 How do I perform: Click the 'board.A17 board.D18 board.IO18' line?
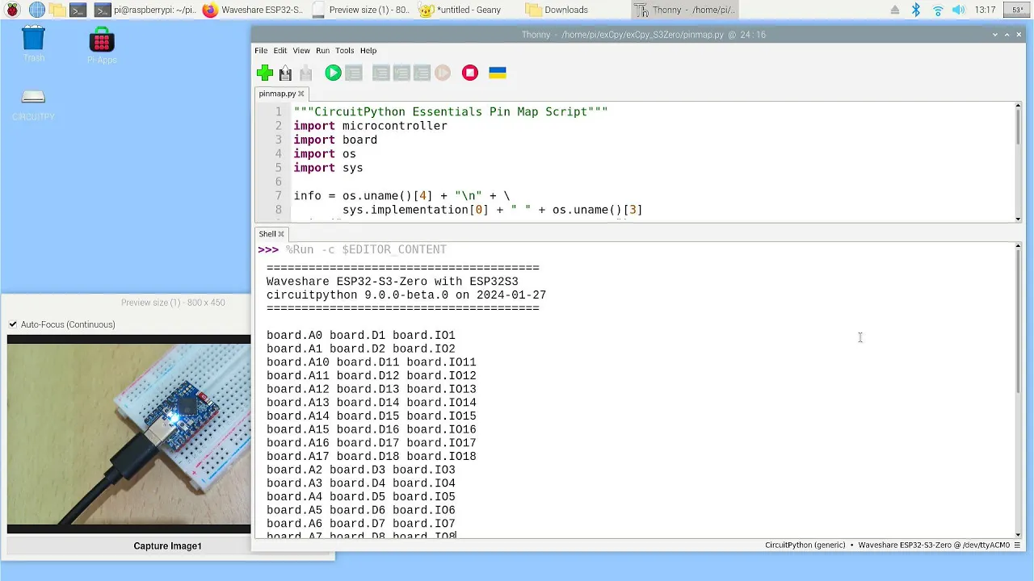(x=372, y=457)
